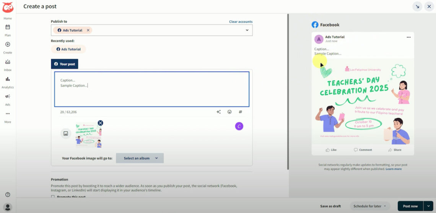
Task: Open the hashtag suggestions tool
Action: [241, 112]
